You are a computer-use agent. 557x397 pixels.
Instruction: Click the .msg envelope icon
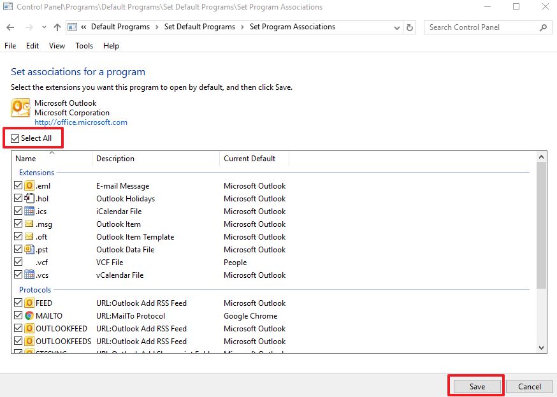click(29, 224)
